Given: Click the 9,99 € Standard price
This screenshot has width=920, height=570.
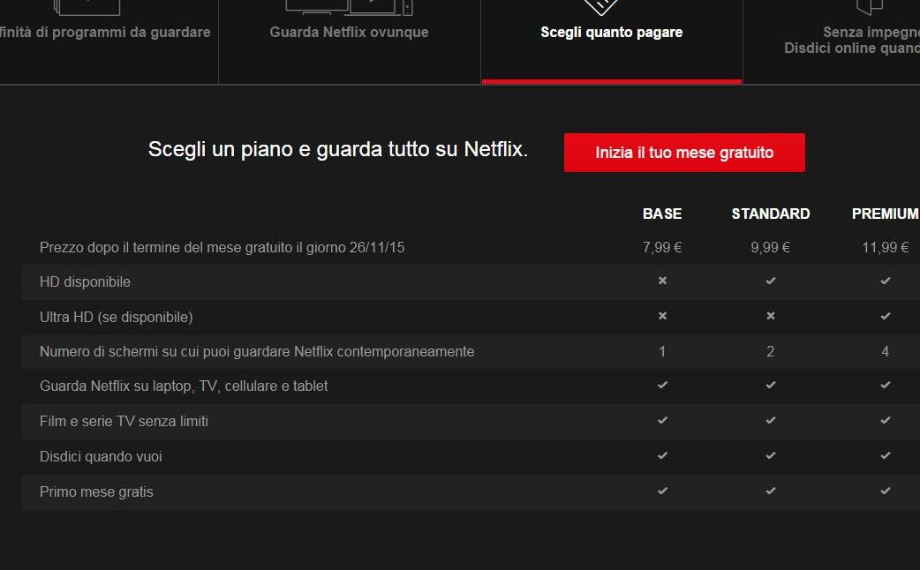Looking at the screenshot, I should click(x=771, y=247).
